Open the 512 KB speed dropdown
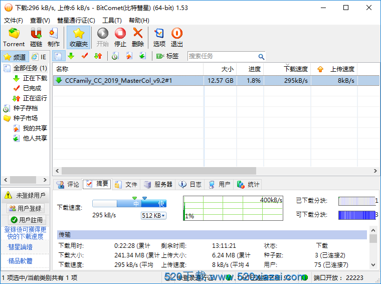381x284 pixels. [153, 215]
